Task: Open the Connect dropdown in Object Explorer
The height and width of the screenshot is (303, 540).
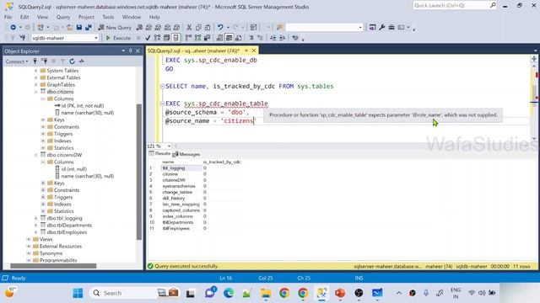Action: point(17,61)
